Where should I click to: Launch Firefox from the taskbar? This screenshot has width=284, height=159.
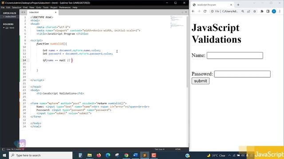pos(99,155)
